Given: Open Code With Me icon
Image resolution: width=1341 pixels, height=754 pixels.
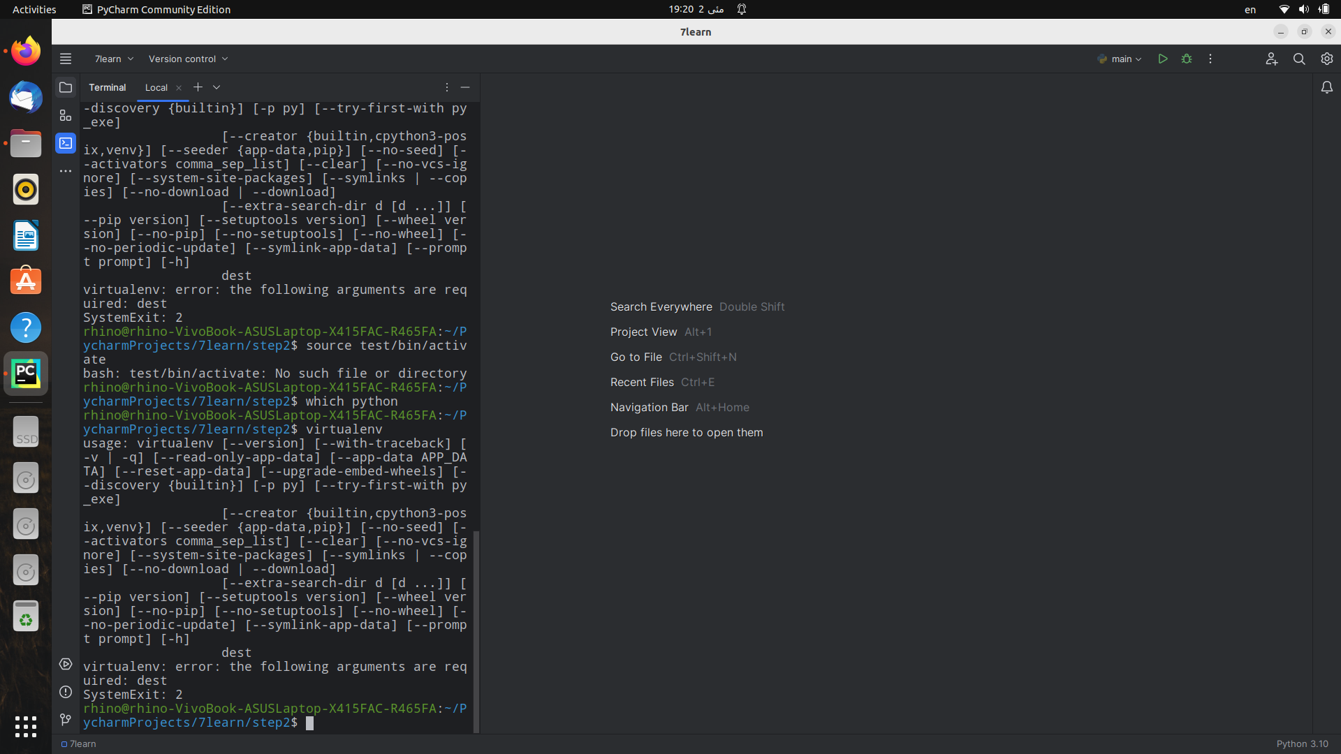Looking at the screenshot, I should pos(1271,59).
